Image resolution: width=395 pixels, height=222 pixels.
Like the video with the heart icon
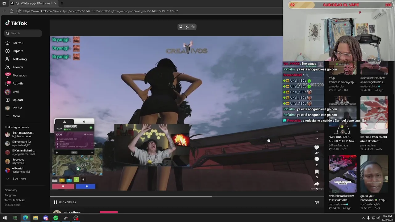(x=317, y=148)
